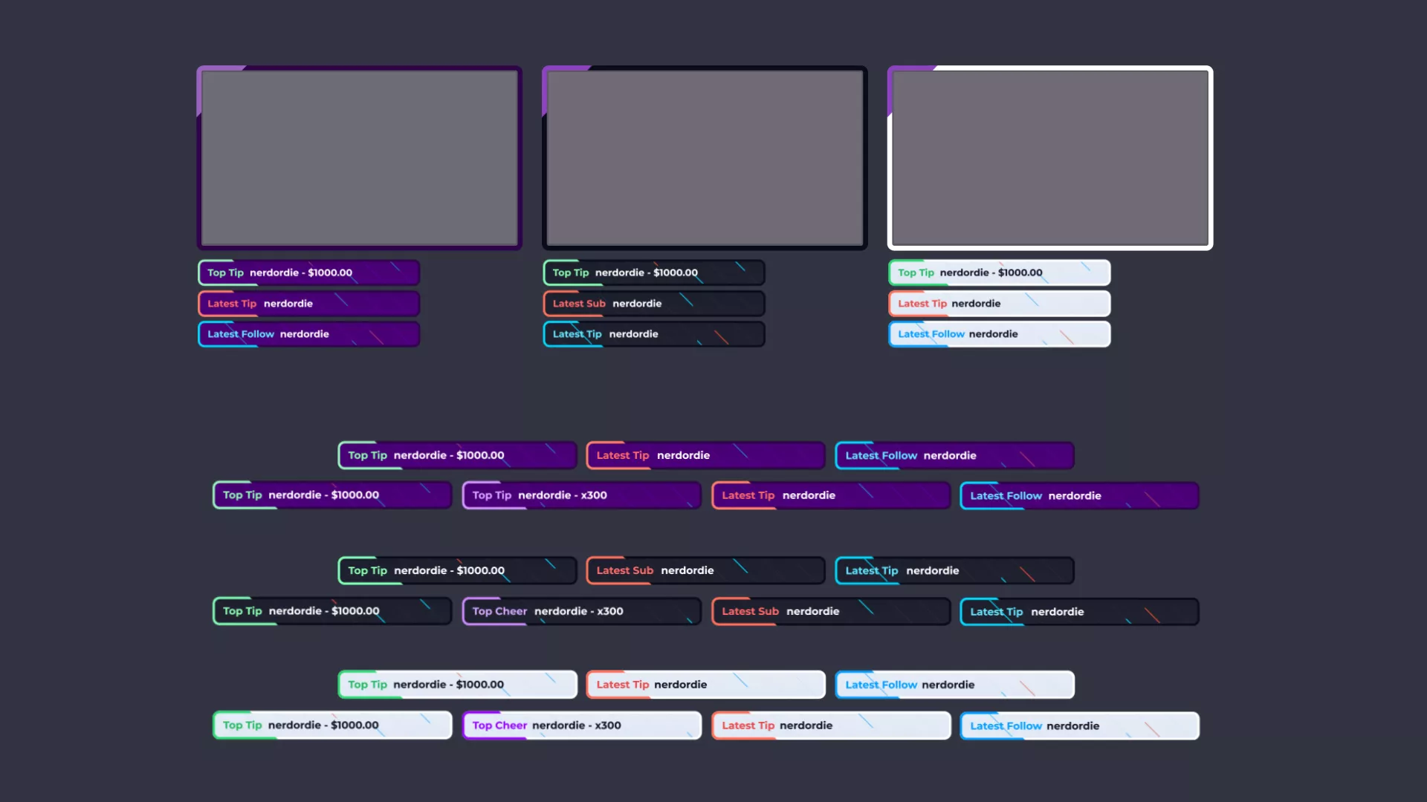The height and width of the screenshot is (802, 1427).
Task: Select white Top Tip label under third webcam
Action: [x=999, y=273]
